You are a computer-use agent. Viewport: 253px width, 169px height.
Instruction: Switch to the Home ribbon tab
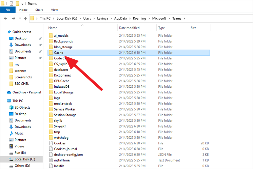click(x=23, y=10)
